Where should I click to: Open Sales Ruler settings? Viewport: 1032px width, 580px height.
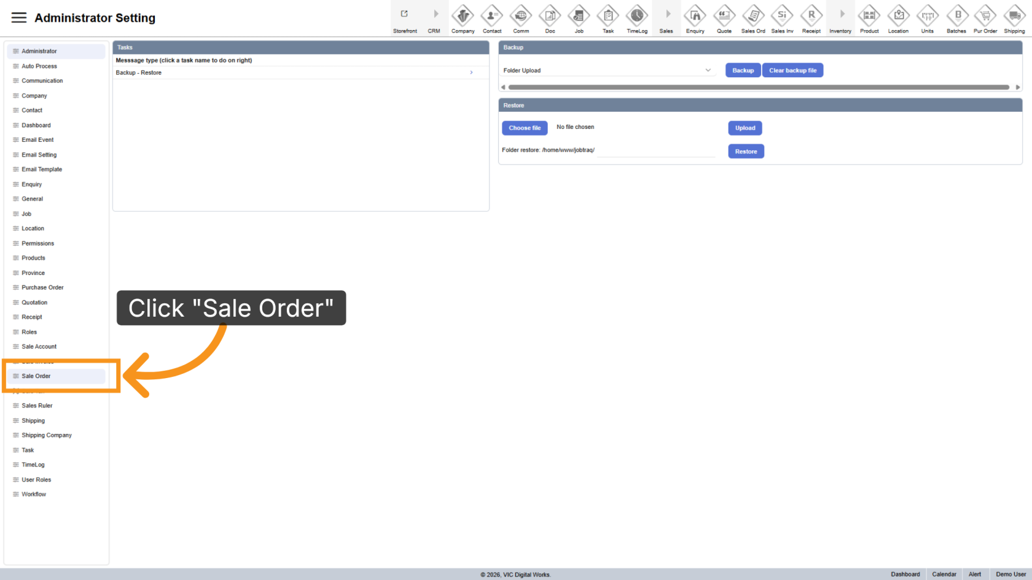click(x=56, y=406)
